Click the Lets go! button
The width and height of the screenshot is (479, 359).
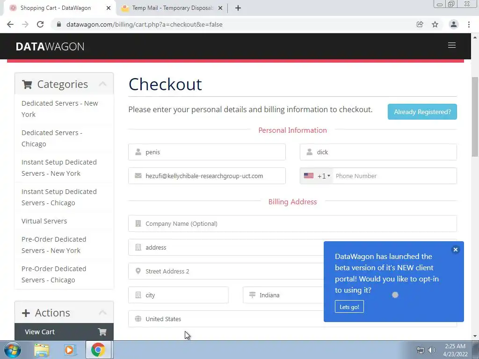(x=349, y=307)
